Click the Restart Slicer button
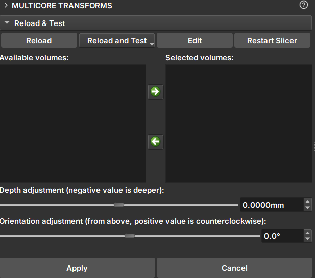Screen dimensions: 315x278 (272, 41)
